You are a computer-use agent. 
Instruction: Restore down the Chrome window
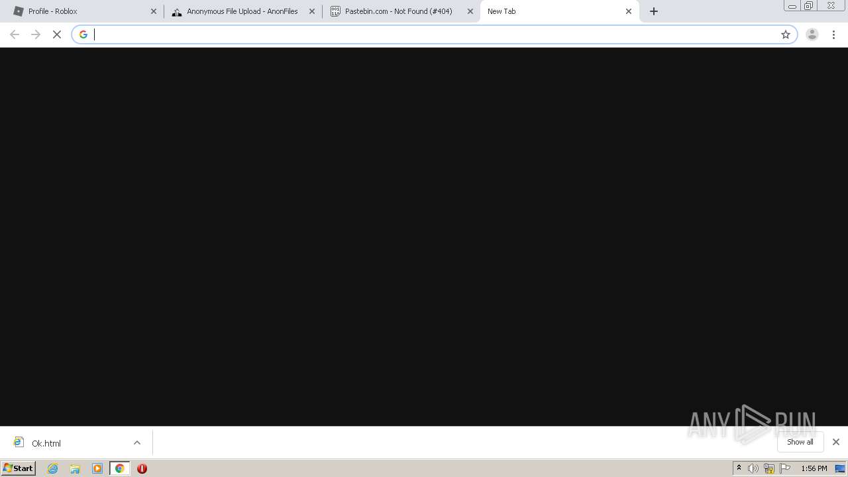point(809,6)
